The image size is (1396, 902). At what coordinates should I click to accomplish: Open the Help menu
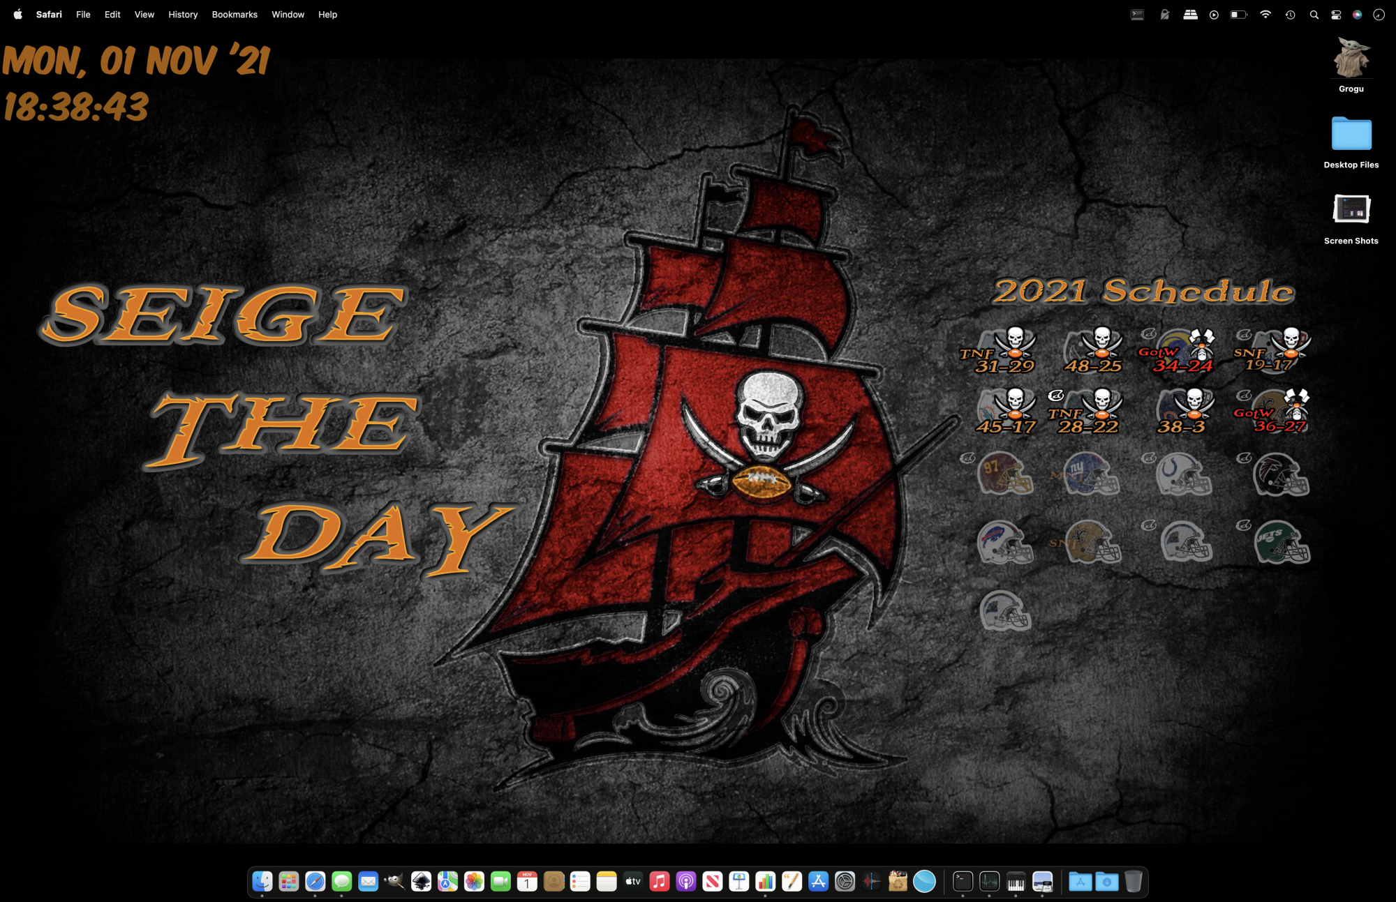pyautogui.click(x=327, y=14)
